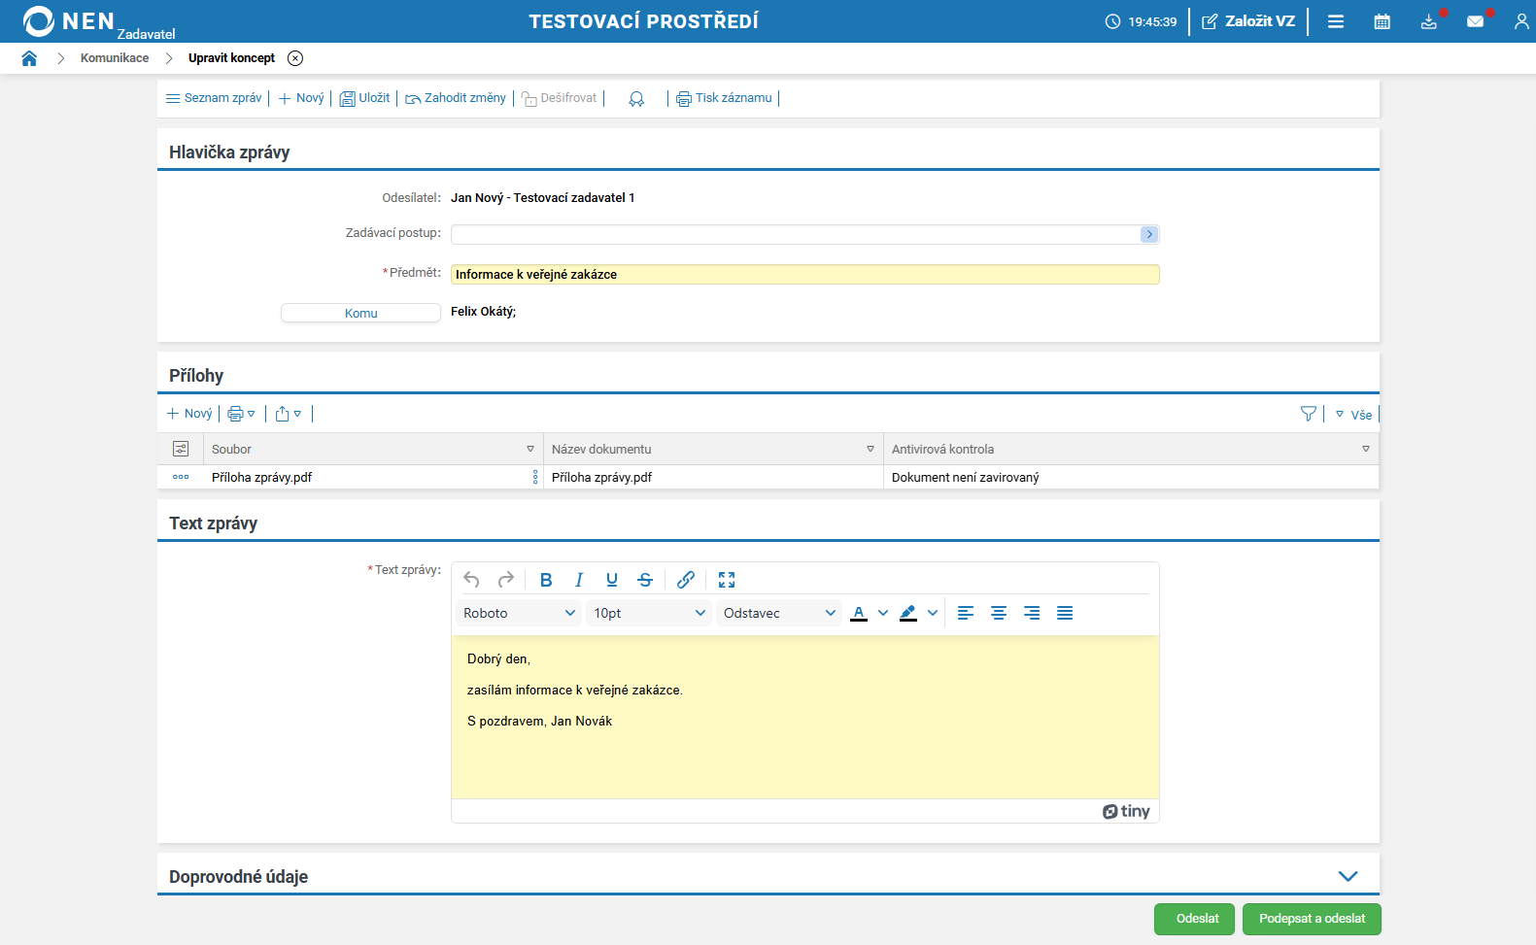Open the filter icon in Přílohy
Viewport: 1536px width, 945px height.
click(1308, 414)
